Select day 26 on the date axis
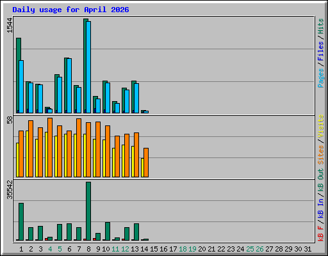The image size is (328, 256). coord(259,249)
